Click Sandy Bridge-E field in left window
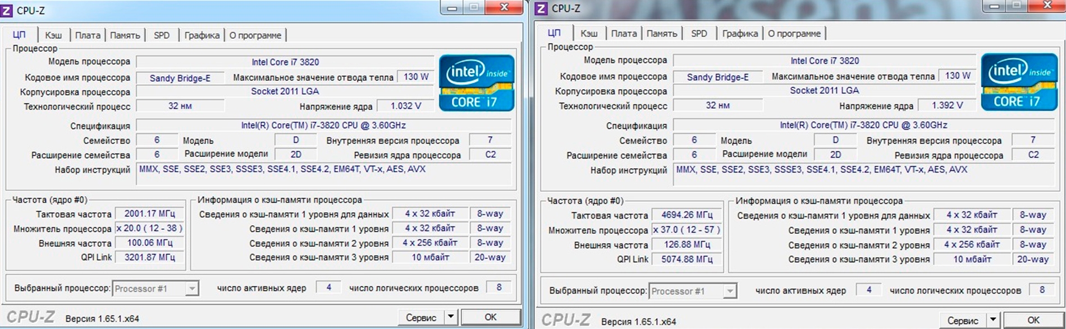This screenshot has width=1066, height=329. [x=180, y=78]
